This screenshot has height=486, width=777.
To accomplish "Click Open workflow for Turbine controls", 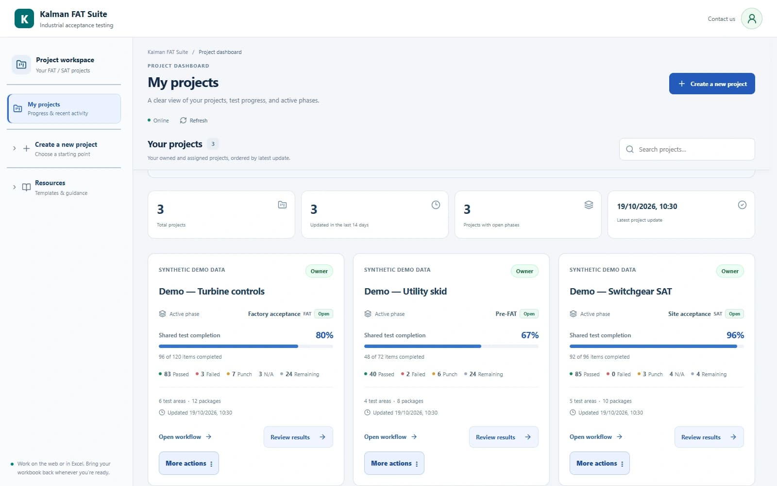I will tap(185, 436).
